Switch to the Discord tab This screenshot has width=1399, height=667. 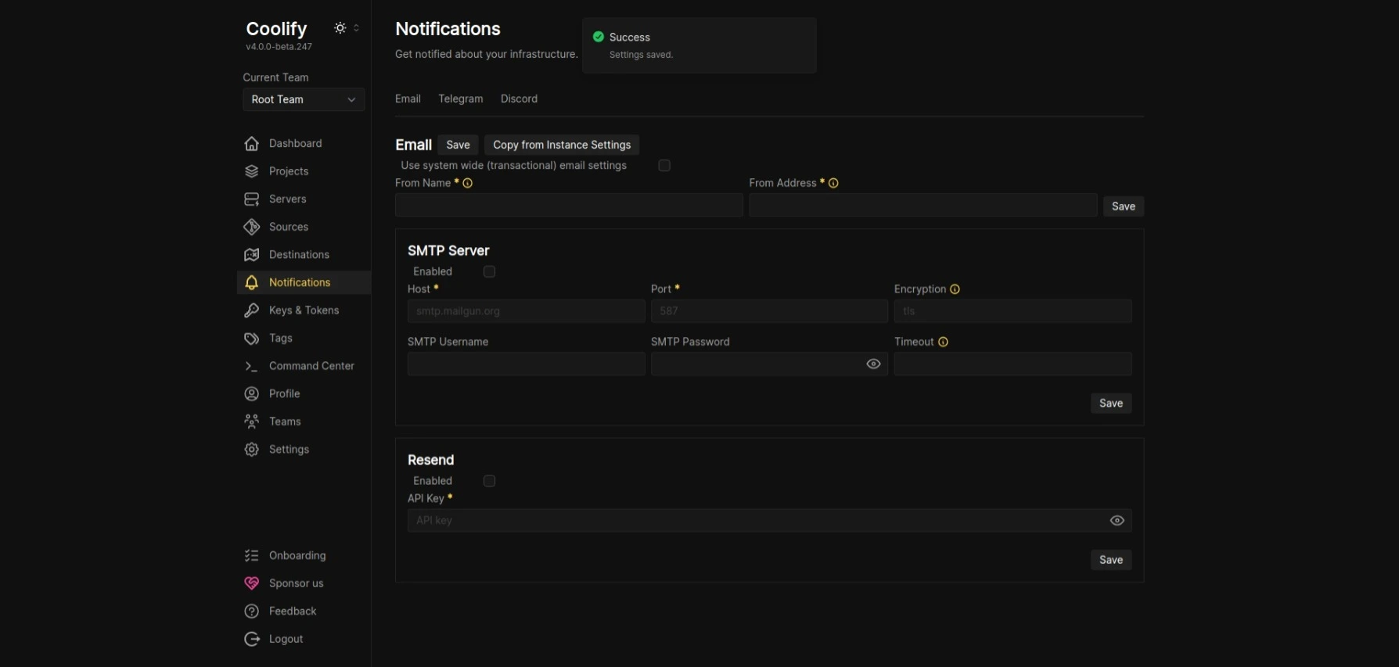[x=519, y=99]
